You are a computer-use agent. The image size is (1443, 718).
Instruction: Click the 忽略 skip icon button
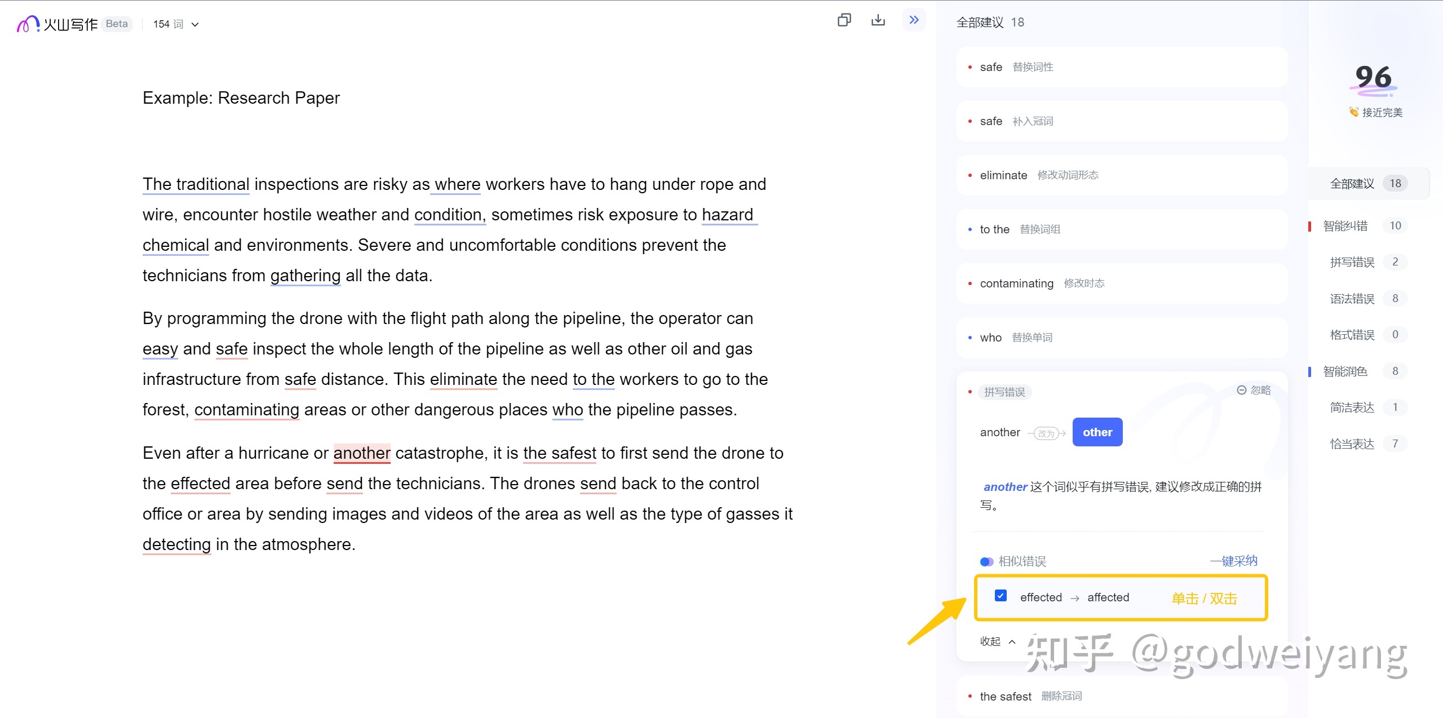1244,393
